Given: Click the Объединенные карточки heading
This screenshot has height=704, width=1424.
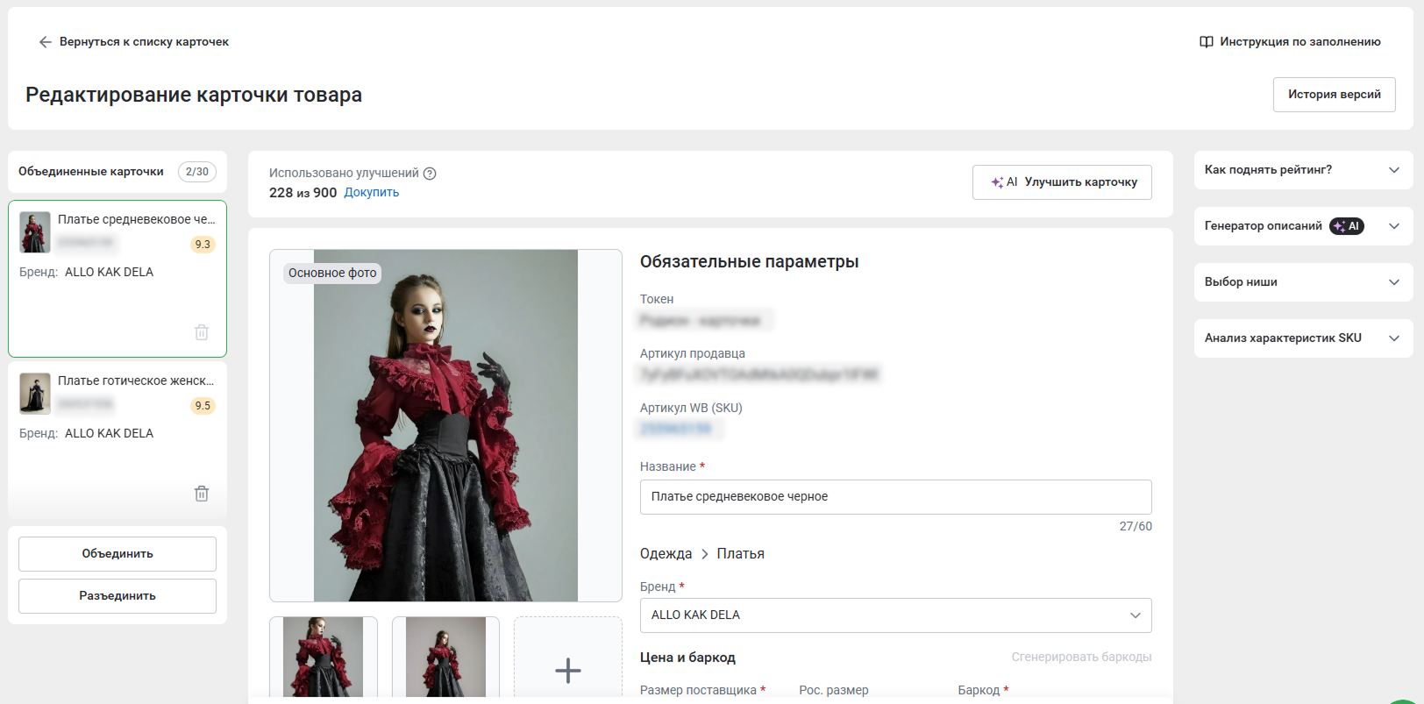Looking at the screenshot, I should (x=91, y=172).
